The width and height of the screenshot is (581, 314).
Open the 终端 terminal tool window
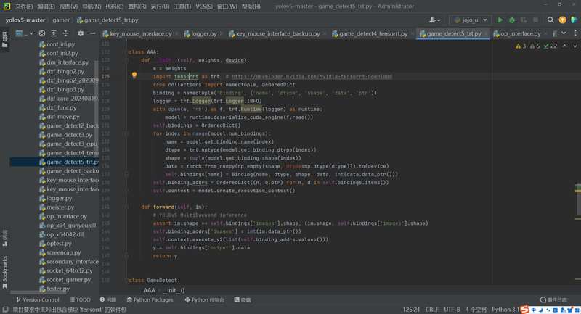243,300
